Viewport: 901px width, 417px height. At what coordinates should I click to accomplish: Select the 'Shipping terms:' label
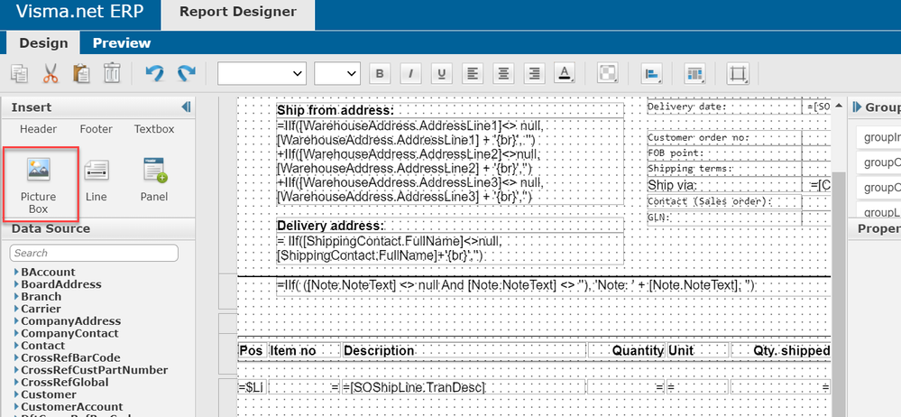tap(724, 169)
